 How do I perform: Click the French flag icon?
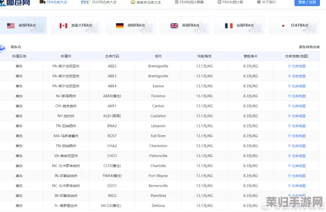click(x=229, y=26)
